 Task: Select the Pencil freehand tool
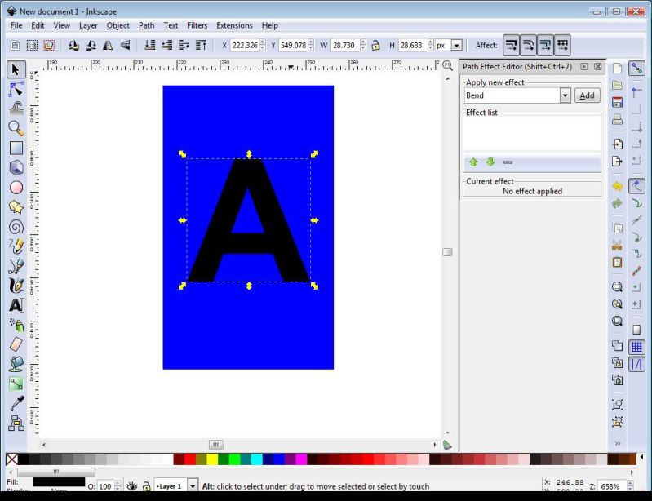pyautogui.click(x=16, y=246)
